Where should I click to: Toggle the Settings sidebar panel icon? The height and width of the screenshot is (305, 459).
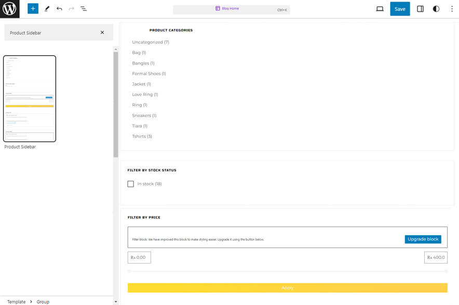pos(420,8)
